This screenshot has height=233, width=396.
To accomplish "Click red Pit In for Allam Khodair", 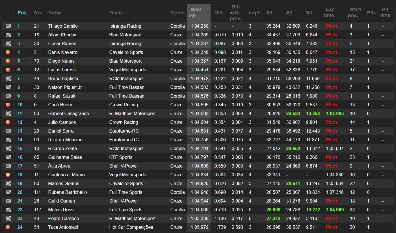I will point(331,35).
